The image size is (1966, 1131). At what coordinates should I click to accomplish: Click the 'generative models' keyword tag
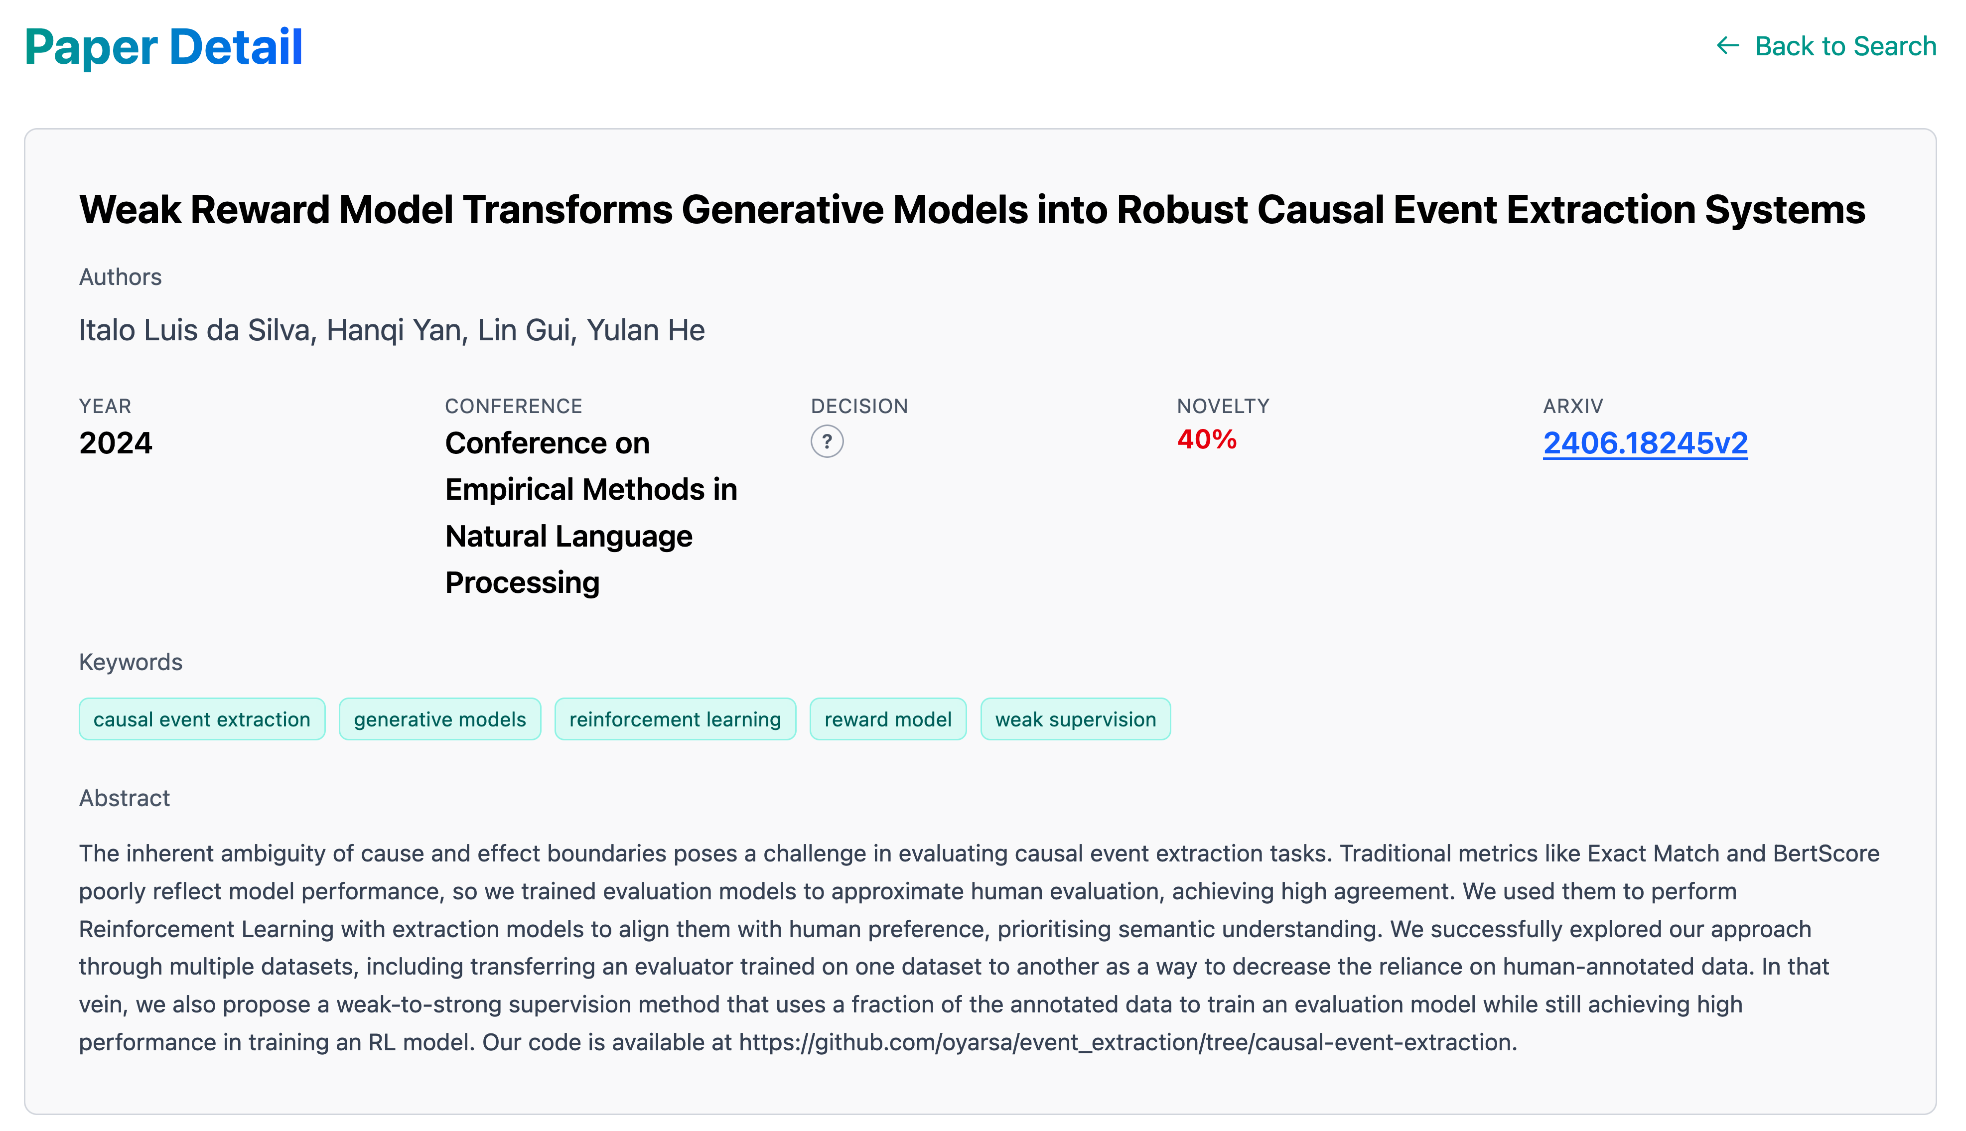point(439,719)
